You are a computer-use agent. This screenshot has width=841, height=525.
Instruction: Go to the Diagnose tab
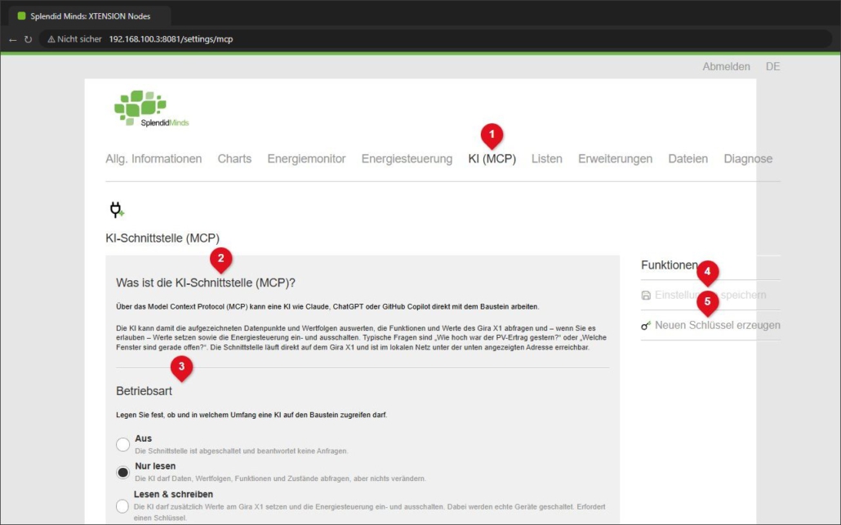point(748,158)
